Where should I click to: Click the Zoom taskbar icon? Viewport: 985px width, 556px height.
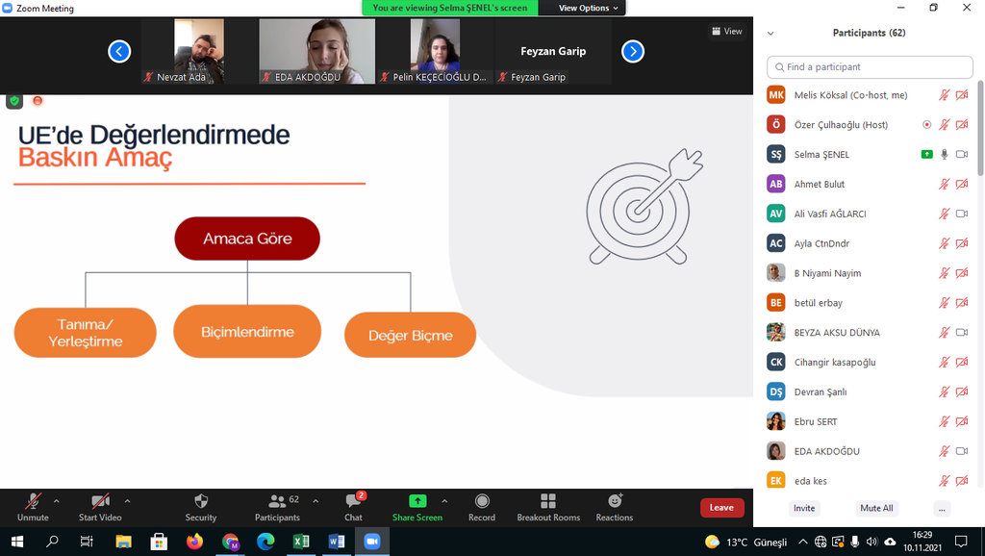372,542
